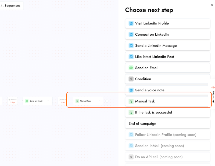The width and height of the screenshot is (215, 166).
Task: Click the first Wait for 3 days delay node
Action: pos(12,101)
